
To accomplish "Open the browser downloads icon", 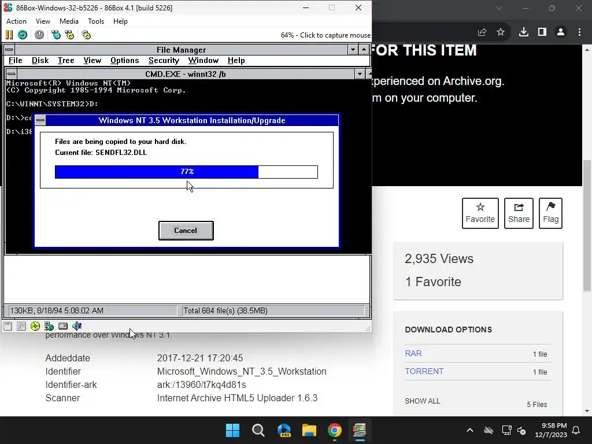I will 524,32.
